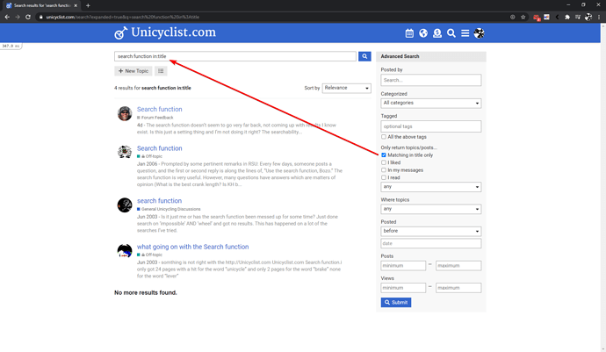This screenshot has width=606, height=352.
Task: Open the extensions puzzle piece icon
Action: [567, 17]
